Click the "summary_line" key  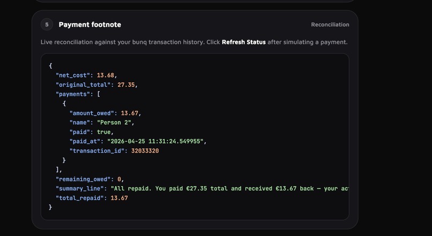[80, 188]
